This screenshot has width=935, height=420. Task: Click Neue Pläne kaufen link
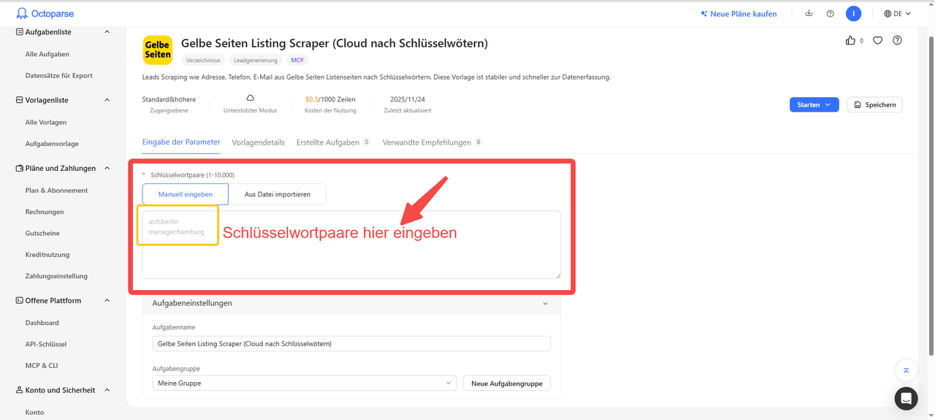coord(739,13)
